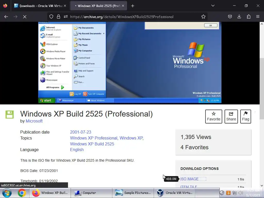Switch to Oracle VM VirtualBox taskbar window
The width and height of the screenshot is (264, 198).
click(174, 193)
